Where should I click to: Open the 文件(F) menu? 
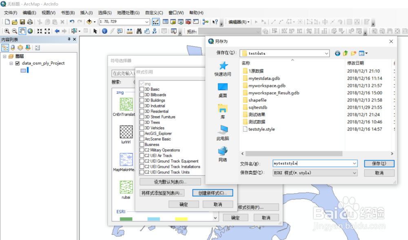pyautogui.click(x=11, y=13)
